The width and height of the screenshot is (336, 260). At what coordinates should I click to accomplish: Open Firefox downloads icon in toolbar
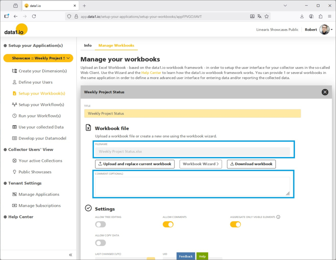pyautogui.click(x=302, y=16)
